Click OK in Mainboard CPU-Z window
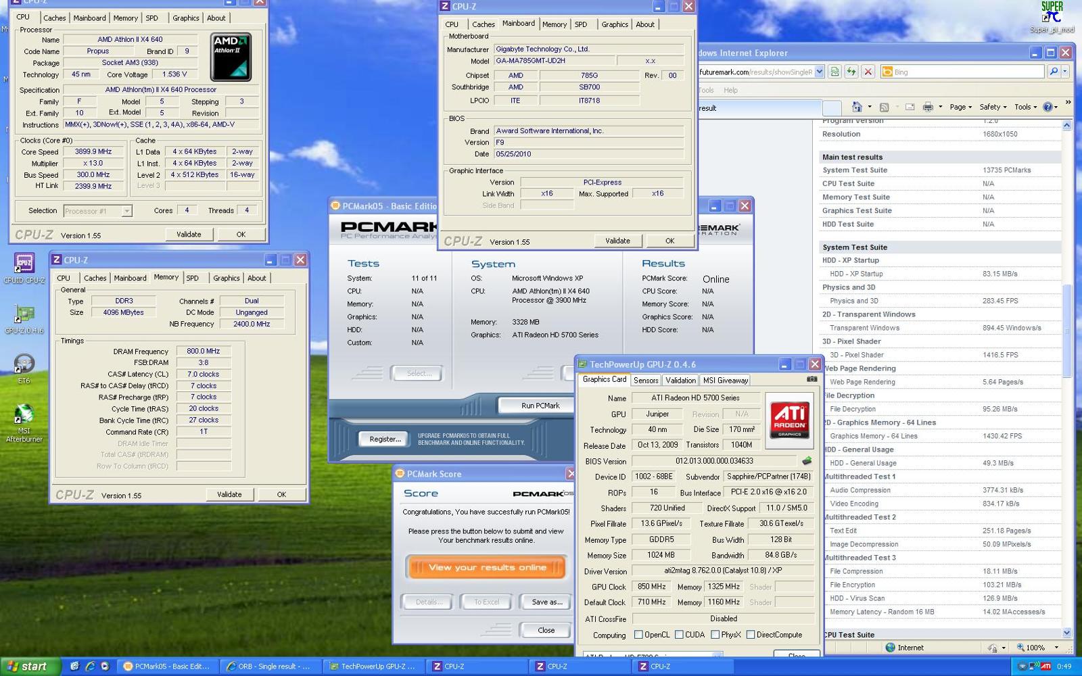1082x676 pixels. click(669, 241)
